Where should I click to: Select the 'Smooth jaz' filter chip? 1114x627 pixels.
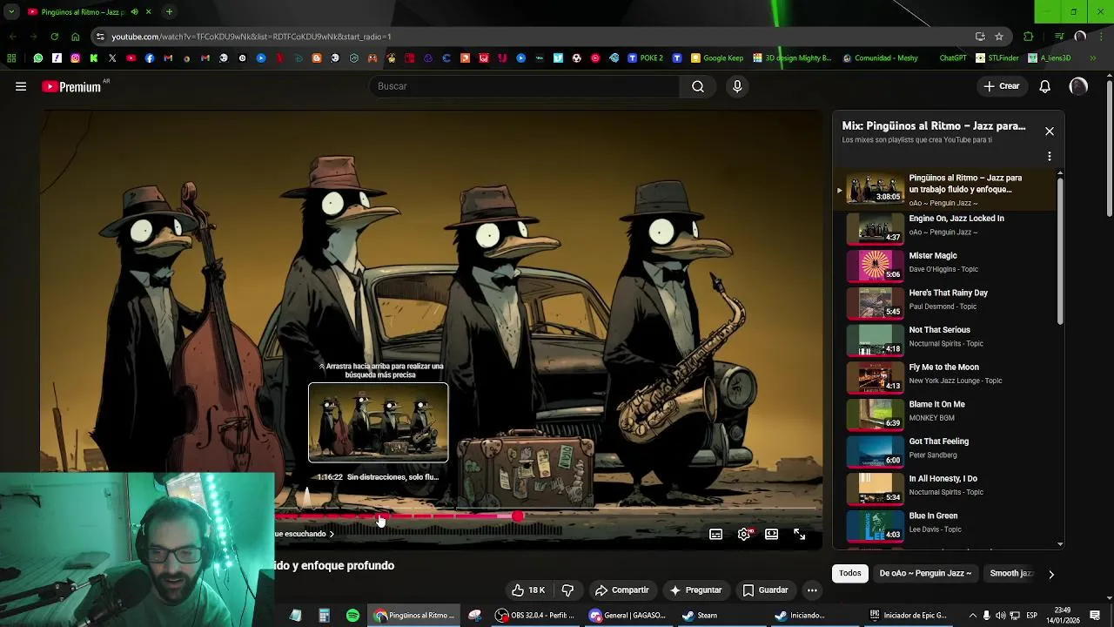(1010, 573)
